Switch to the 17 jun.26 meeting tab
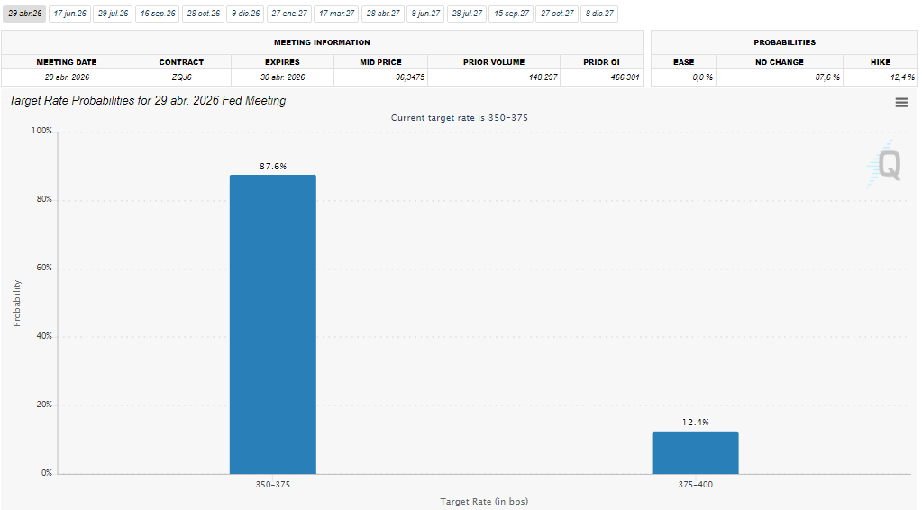 pyautogui.click(x=69, y=14)
